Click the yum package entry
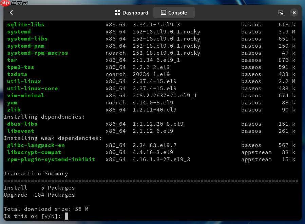Image resolution: width=305 pixels, height=224 pixels. 12,102
